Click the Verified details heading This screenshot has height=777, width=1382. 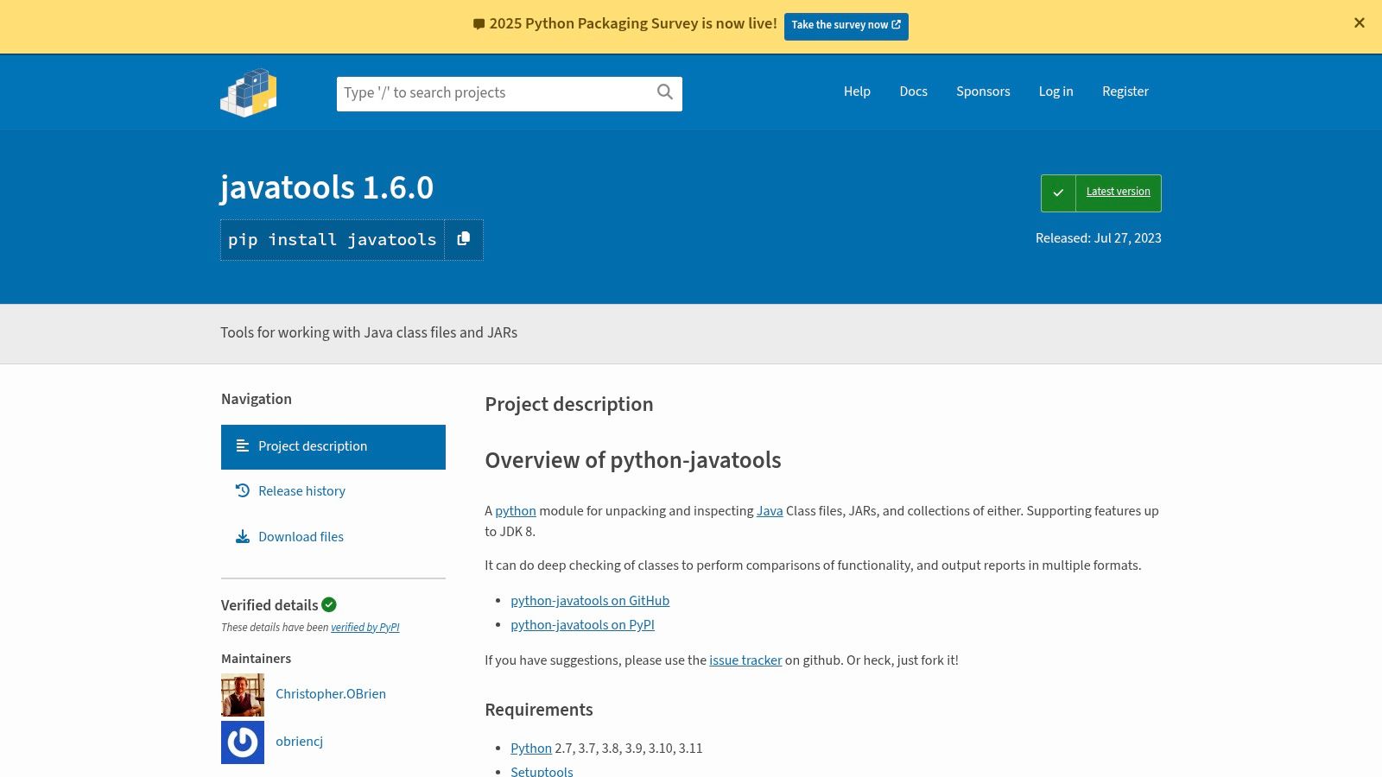click(269, 605)
